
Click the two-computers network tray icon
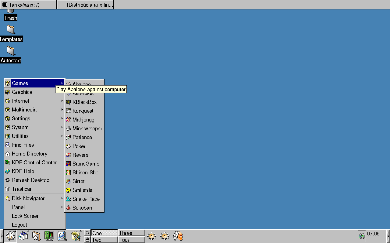(x=362, y=236)
